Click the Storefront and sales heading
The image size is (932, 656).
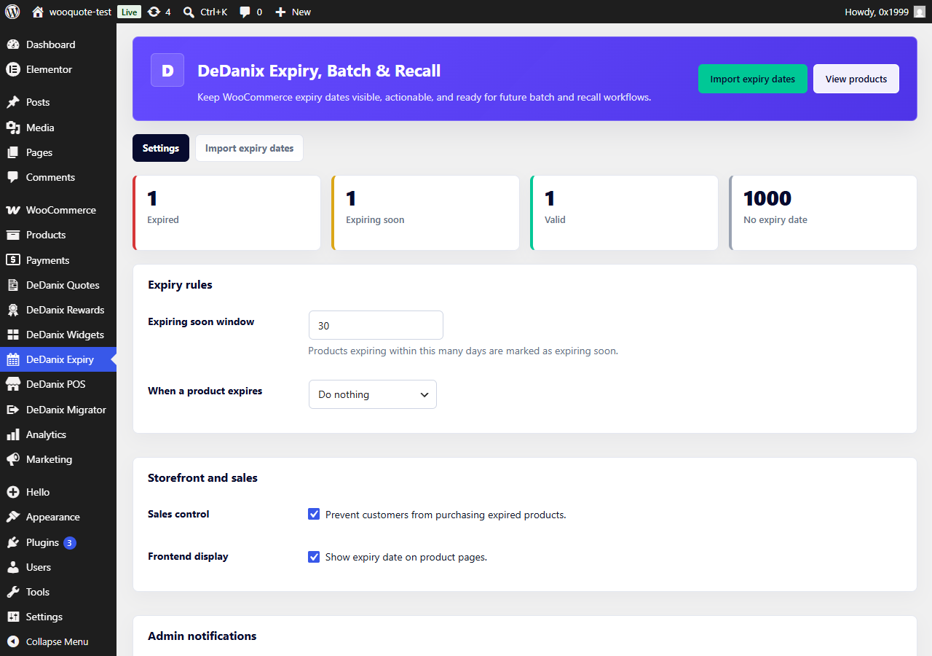[x=202, y=478]
